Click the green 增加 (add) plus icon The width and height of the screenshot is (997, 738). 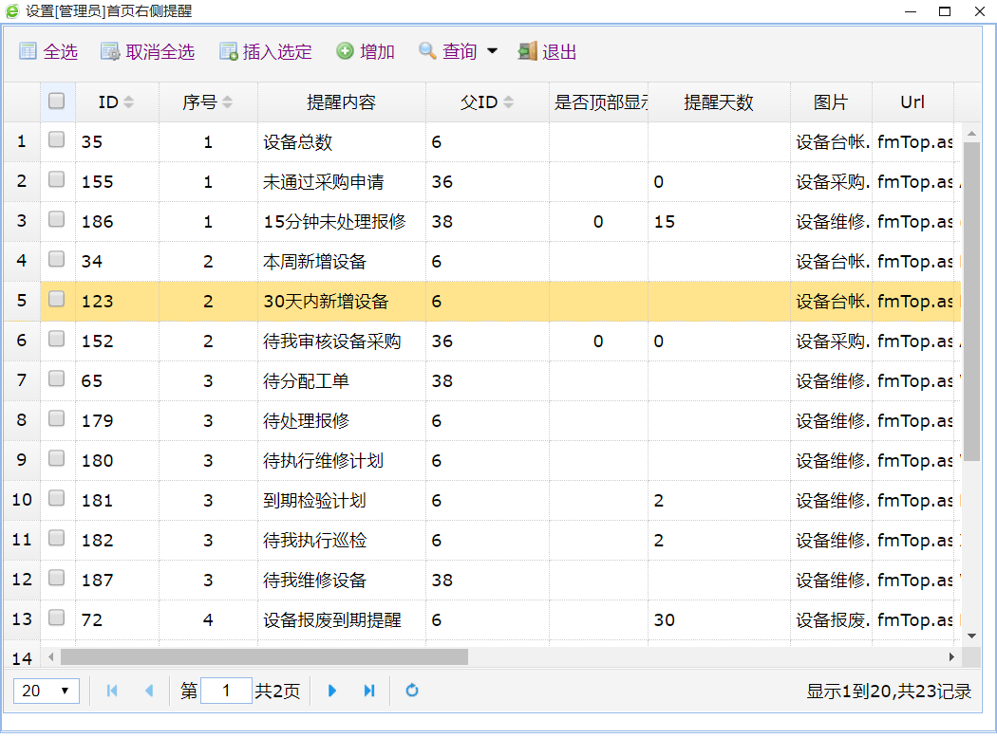(x=345, y=51)
